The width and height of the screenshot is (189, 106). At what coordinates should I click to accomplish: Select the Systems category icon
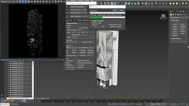pyautogui.click(x=185, y=15)
